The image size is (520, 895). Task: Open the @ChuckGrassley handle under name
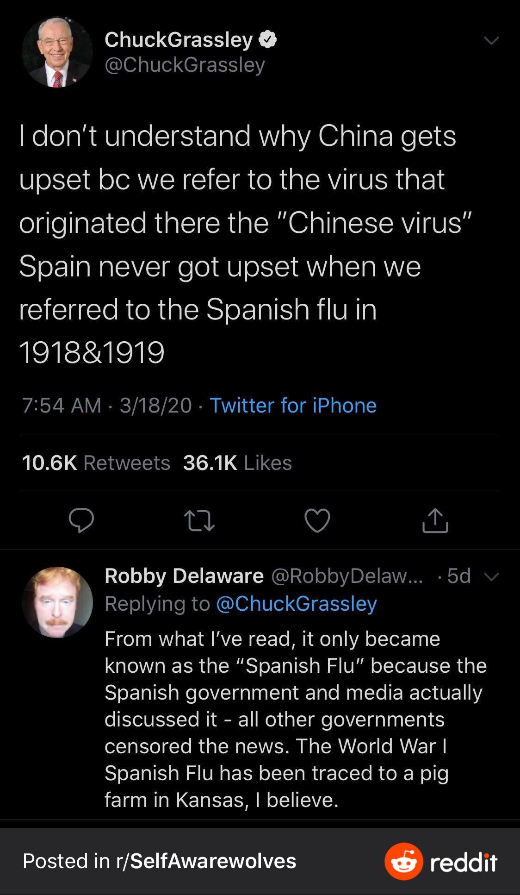tap(185, 65)
